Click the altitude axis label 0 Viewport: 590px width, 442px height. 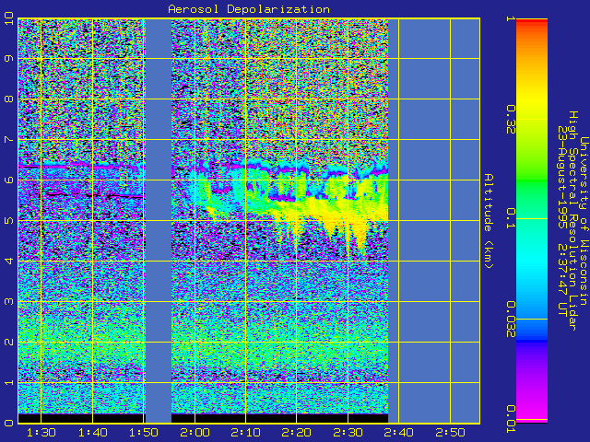[x=8, y=423]
